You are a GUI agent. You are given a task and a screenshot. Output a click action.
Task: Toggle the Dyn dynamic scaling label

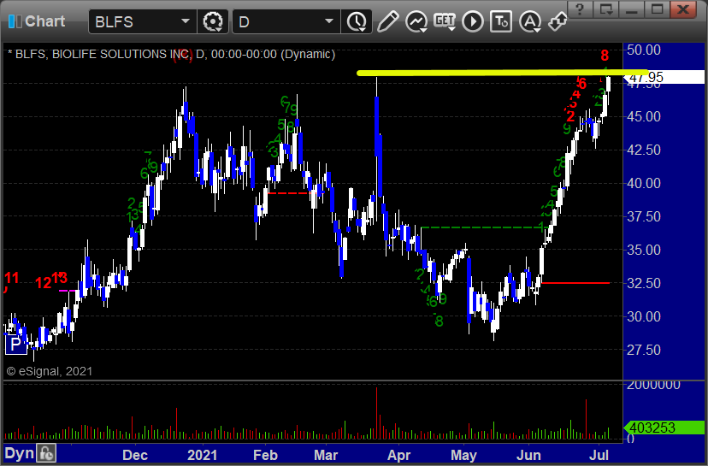20,453
